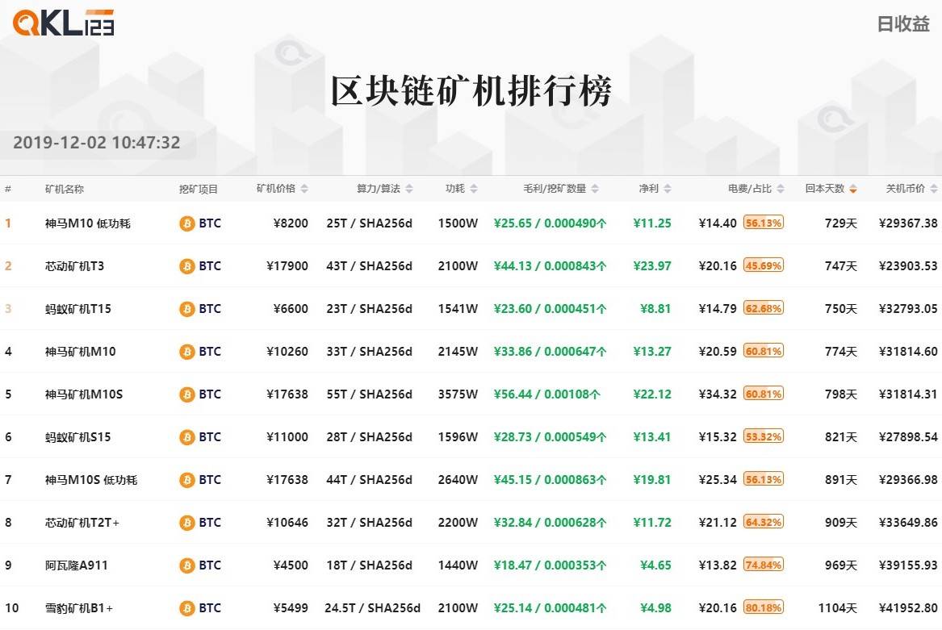The width and height of the screenshot is (942, 630).
Task: Click the BTC coin icon in 蚂蚁矿机S15 row
Action: pos(186,437)
